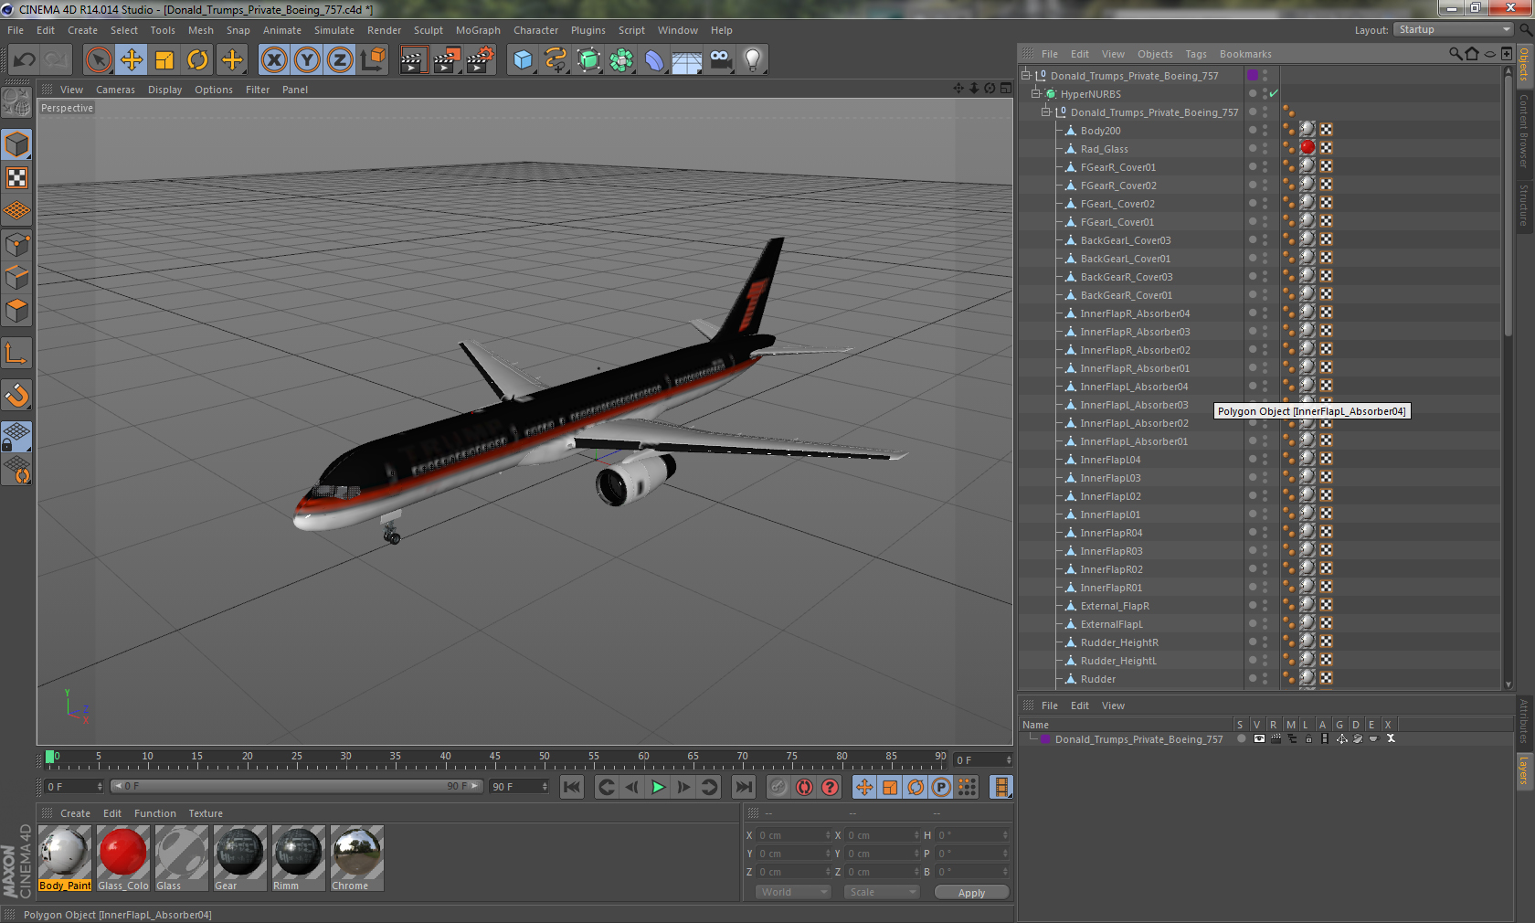Toggle layer Solo column for Boeing layer
The width and height of the screenshot is (1535, 923).
(1241, 738)
